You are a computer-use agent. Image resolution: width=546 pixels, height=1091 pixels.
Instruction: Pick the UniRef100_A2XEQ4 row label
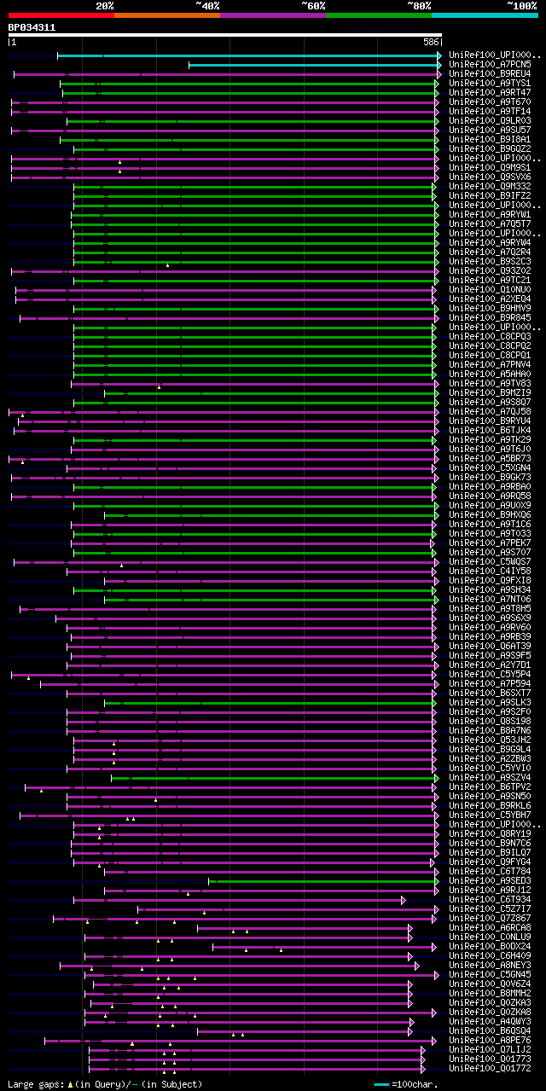[490, 299]
